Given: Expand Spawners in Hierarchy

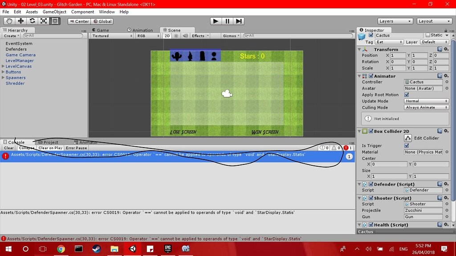Looking at the screenshot, I should coord(3,77).
